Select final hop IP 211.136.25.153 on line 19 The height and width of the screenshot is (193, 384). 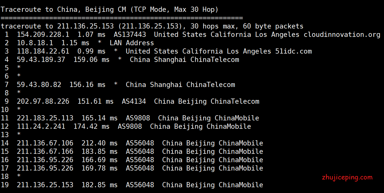45,185
